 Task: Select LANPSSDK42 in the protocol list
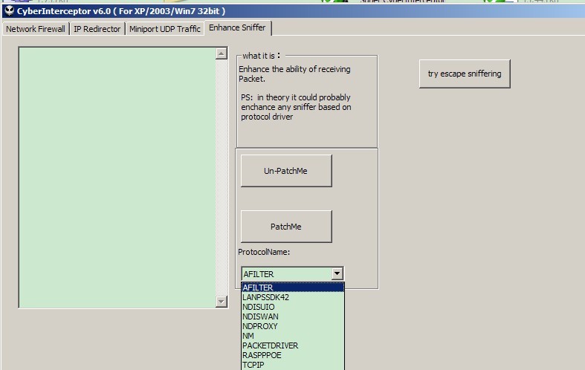pyautogui.click(x=292, y=297)
